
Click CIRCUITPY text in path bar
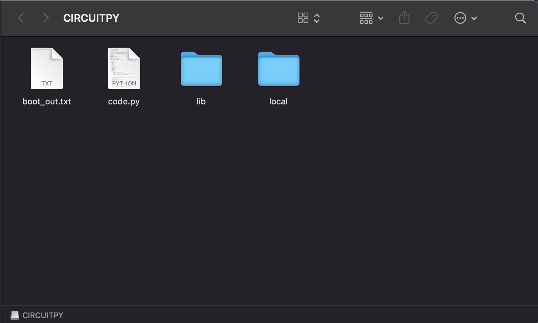(x=43, y=315)
